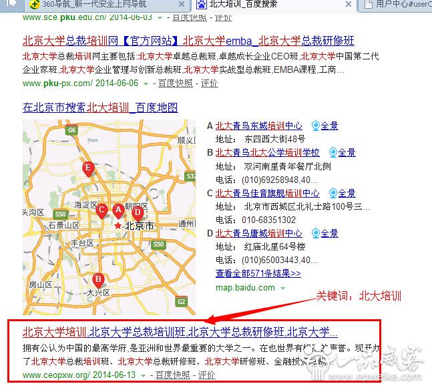Viewport: 432px width, 390px height.
Task: Click phone number 010-68351302
Action: point(268,220)
